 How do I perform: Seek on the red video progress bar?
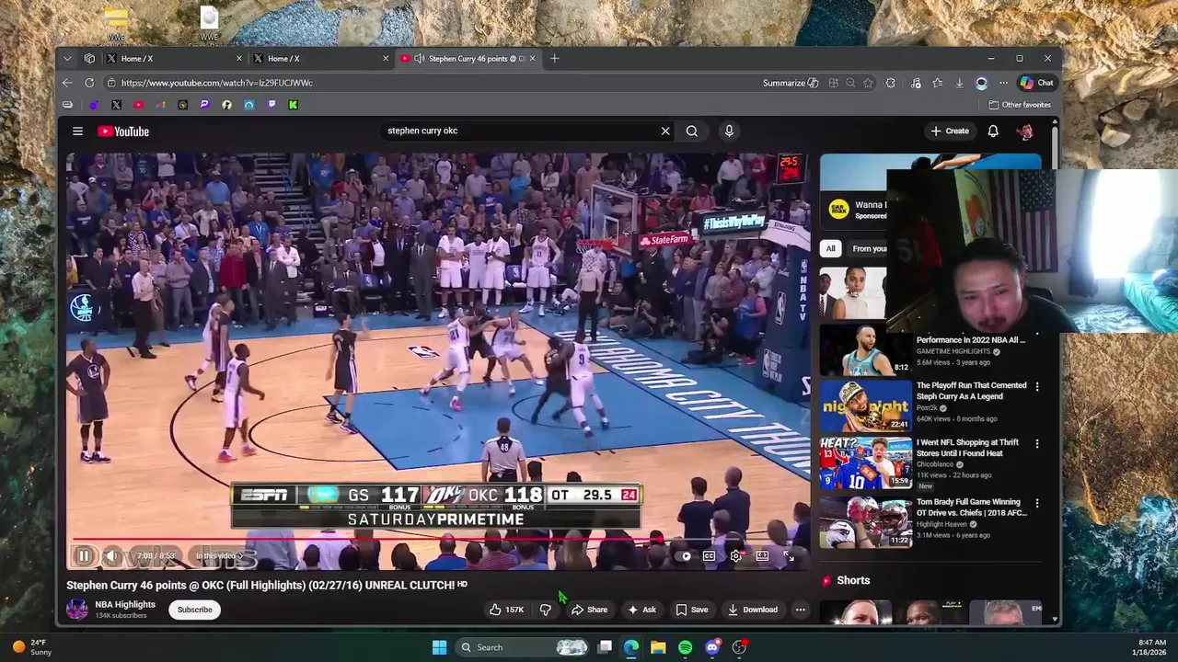coord(368,540)
